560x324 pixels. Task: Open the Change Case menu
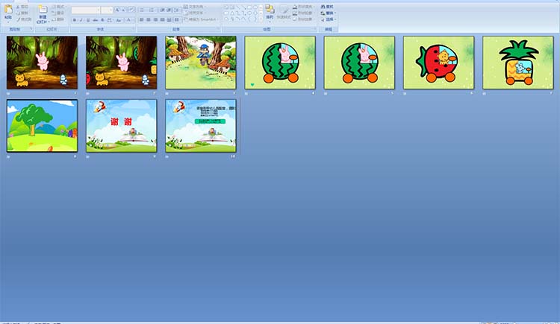[x=119, y=20]
